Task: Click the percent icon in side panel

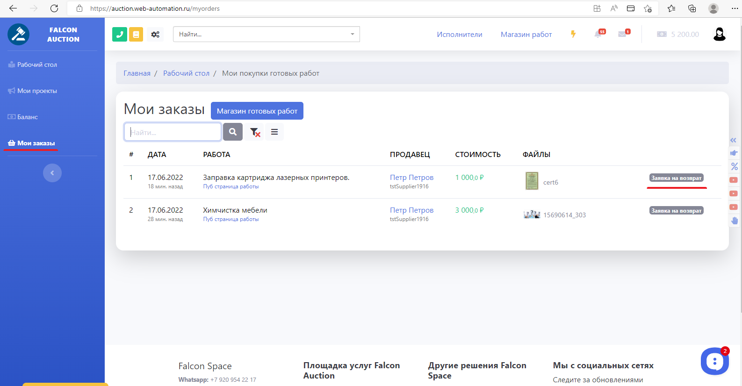Action: (734, 166)
